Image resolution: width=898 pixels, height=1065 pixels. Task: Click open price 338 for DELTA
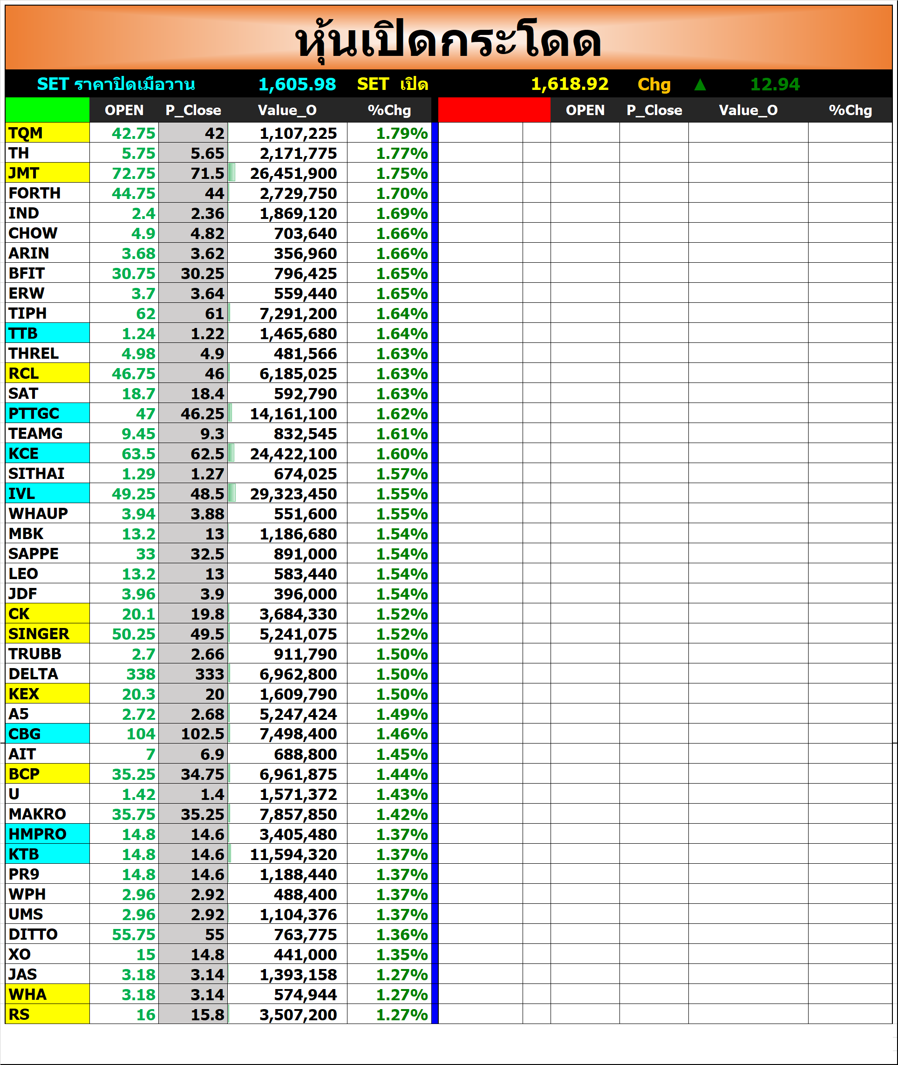(x=141, y=674)
